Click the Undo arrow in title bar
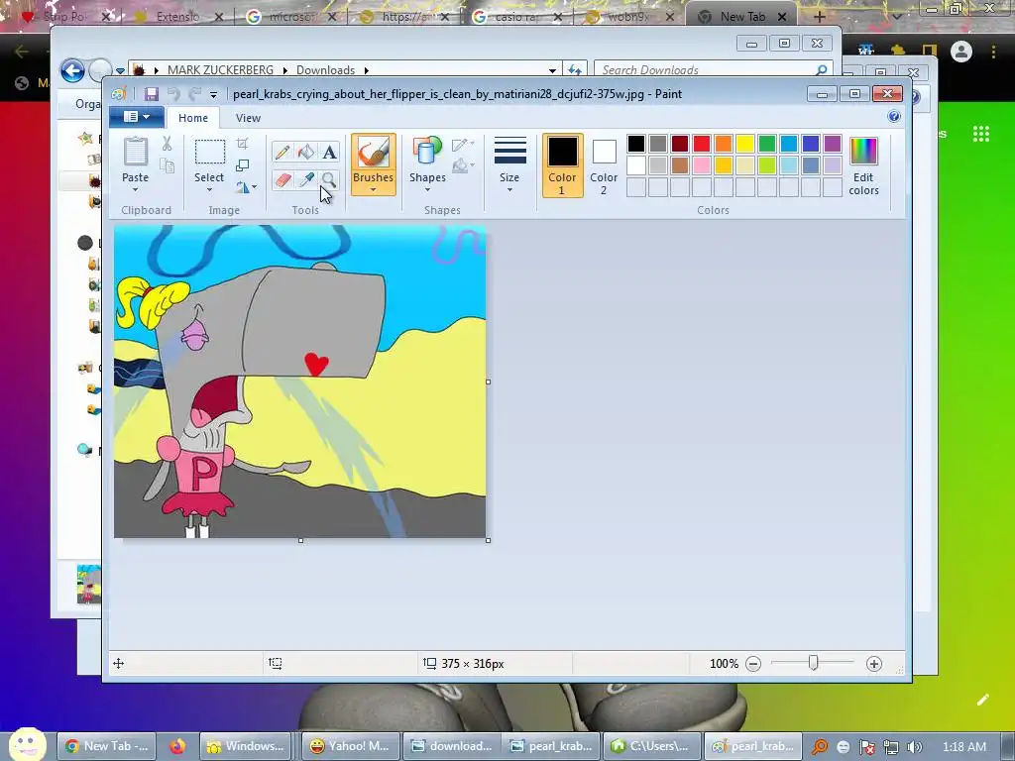This screenshot has width=1015, height=761. point(173,94)
